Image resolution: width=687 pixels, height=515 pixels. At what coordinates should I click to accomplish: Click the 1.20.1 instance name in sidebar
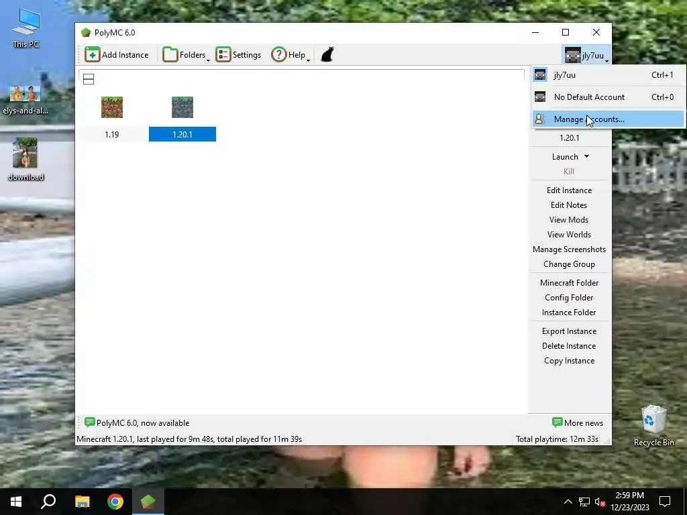[x=569, y=138]
